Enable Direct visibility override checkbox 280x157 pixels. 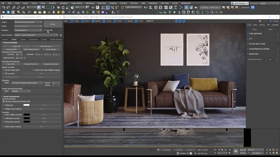(3, 115)
